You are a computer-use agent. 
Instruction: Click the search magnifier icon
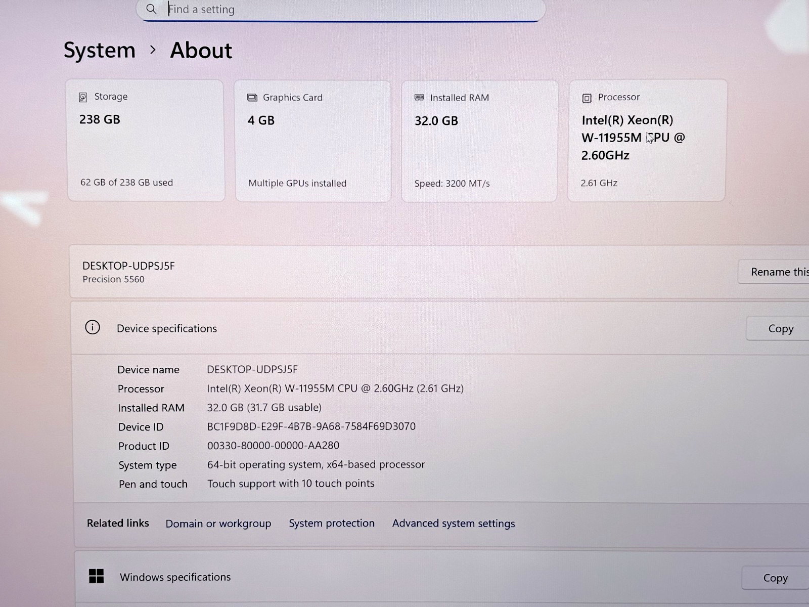click(151, 9)
